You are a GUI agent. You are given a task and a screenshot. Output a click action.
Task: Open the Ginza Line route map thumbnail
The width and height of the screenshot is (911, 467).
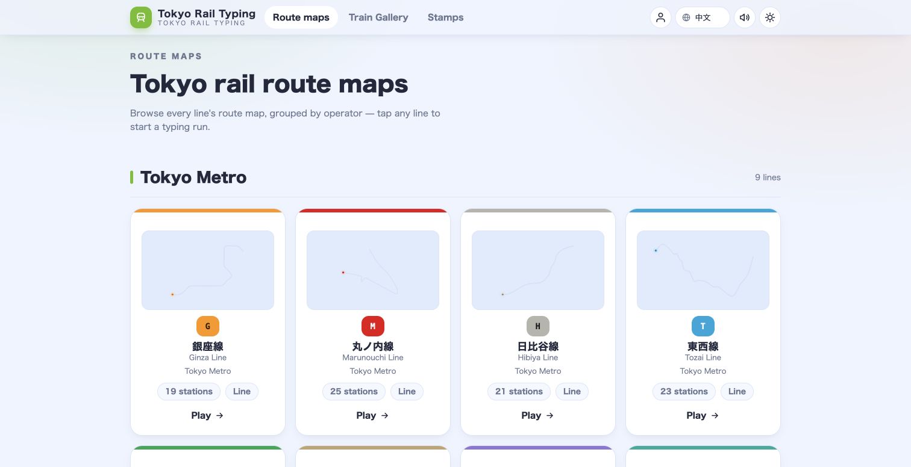point(208,270)
